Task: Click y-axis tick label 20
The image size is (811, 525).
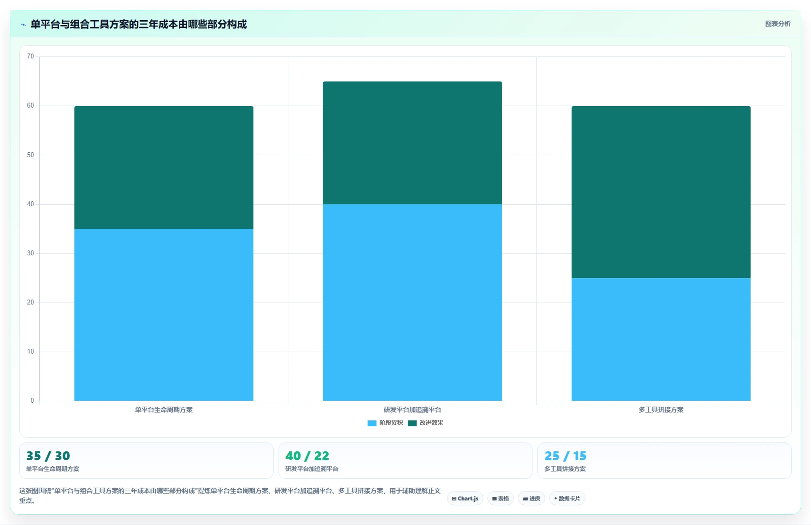Action: coord(30,303)
